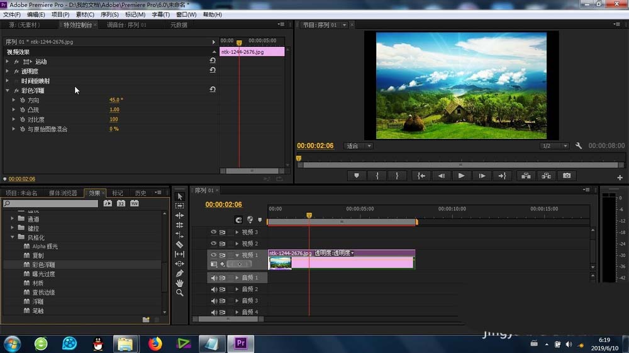Switch to 历史 tab
This screenshot has width=629, height=353.
tap(140, 193)
